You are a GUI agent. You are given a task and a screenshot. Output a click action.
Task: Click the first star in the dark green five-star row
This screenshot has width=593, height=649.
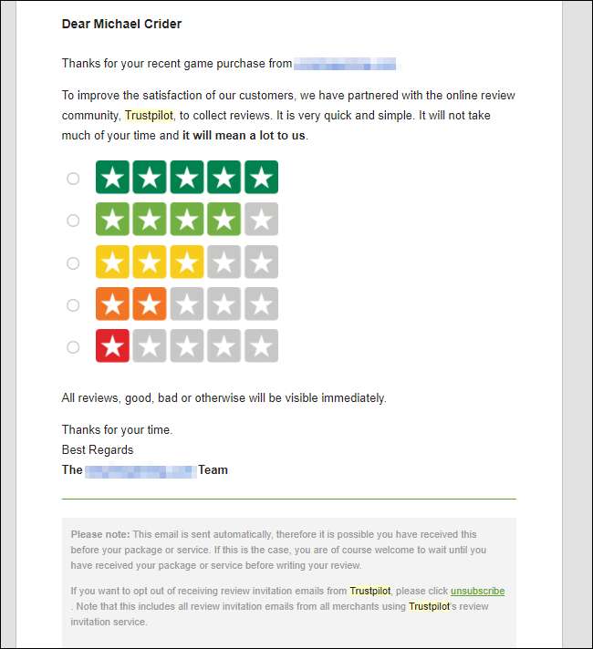pyautogui.click(x=113, y=178)
